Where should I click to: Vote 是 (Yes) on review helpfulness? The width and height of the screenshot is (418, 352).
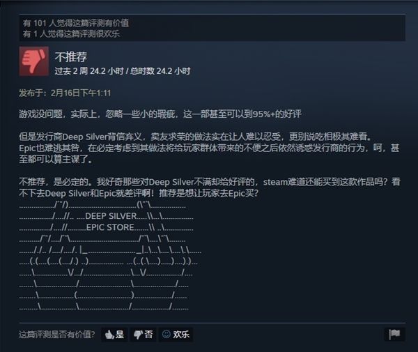click(x=115, y=335)
